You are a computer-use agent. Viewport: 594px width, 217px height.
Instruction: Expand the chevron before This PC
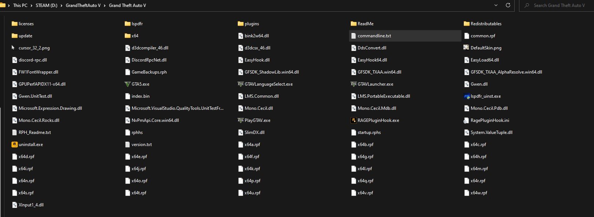[9, 5]
